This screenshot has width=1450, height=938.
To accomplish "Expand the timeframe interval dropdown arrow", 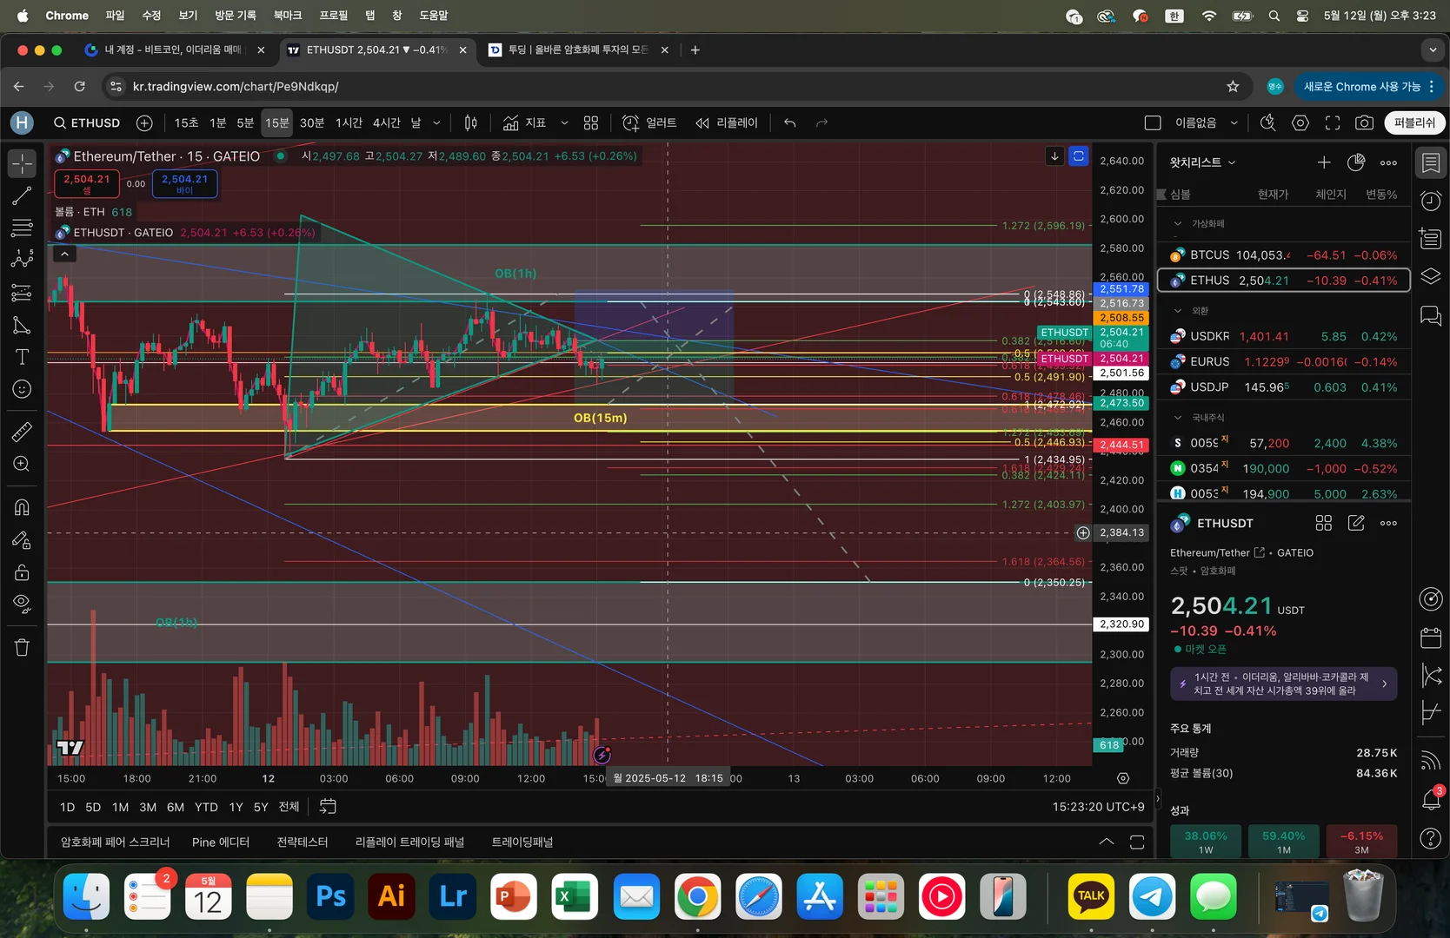I will (x=436, y=123).
